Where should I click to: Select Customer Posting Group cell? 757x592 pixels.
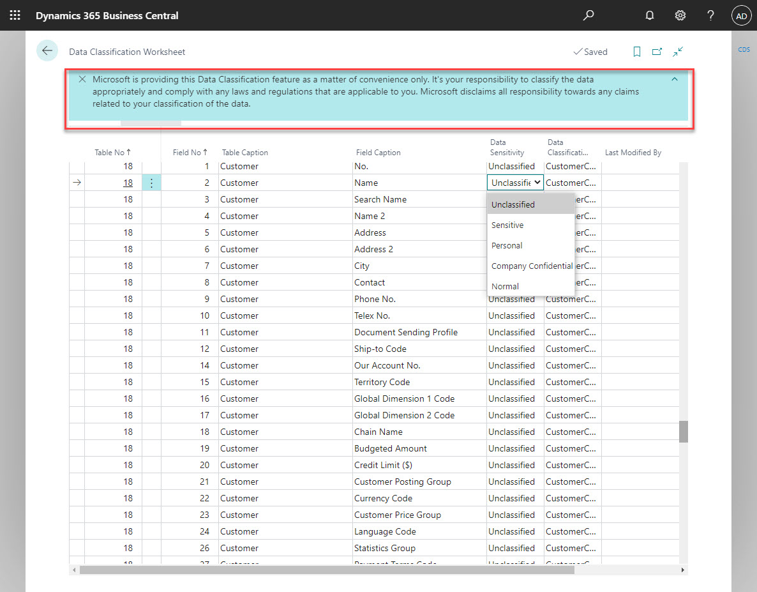click(x=419, y=482)
